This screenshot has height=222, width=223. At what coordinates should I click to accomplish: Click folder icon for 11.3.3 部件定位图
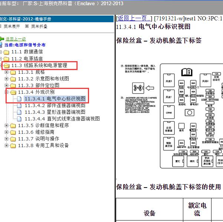click(13, 86)
